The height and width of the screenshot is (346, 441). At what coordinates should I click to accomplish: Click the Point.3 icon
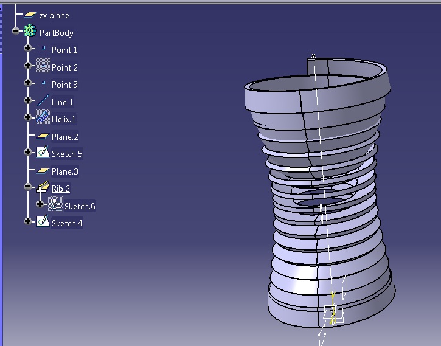tap(43, 83)
